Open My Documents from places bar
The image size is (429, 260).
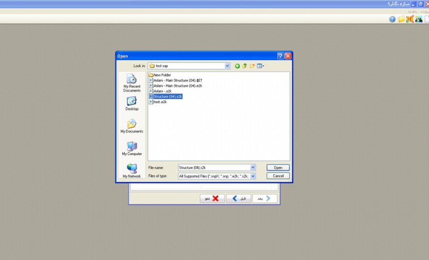point(132,126)
